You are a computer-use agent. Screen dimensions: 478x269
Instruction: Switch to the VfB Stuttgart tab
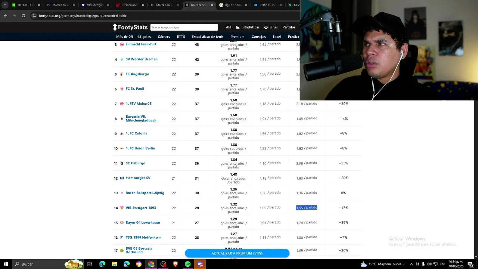pyautogui.click(x=95, y=5)
